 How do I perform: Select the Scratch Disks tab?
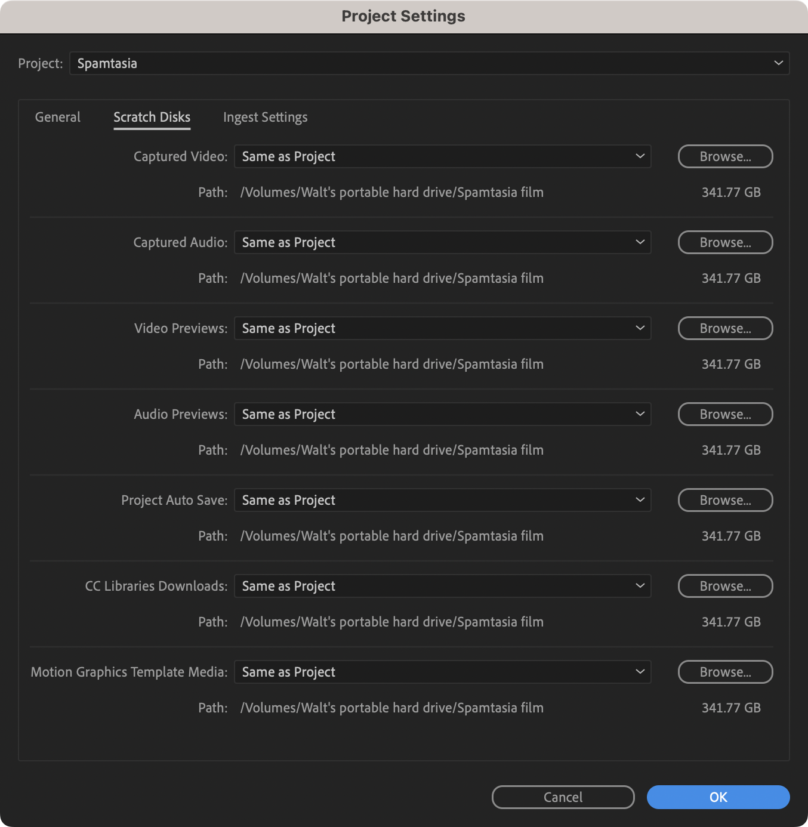[x=152, y=117]
